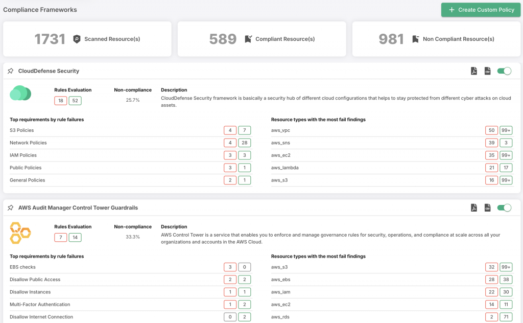Click failed count badge for aws_ebs

tap(491, 280)
